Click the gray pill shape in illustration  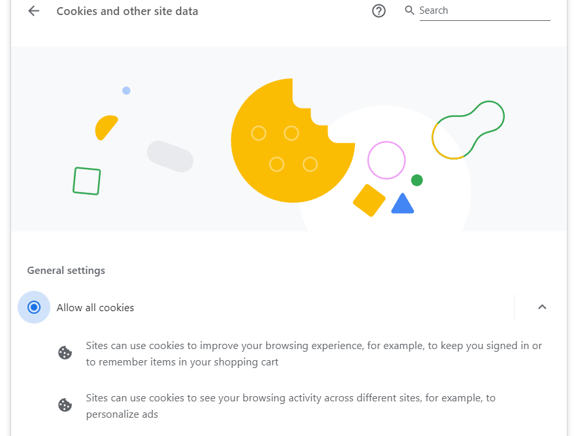170,156
